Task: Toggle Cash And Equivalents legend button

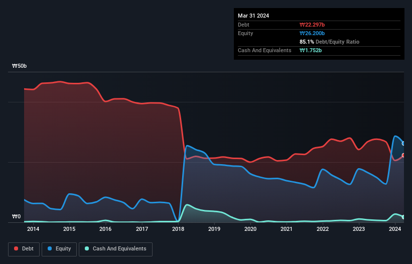Action: [115, 249]
